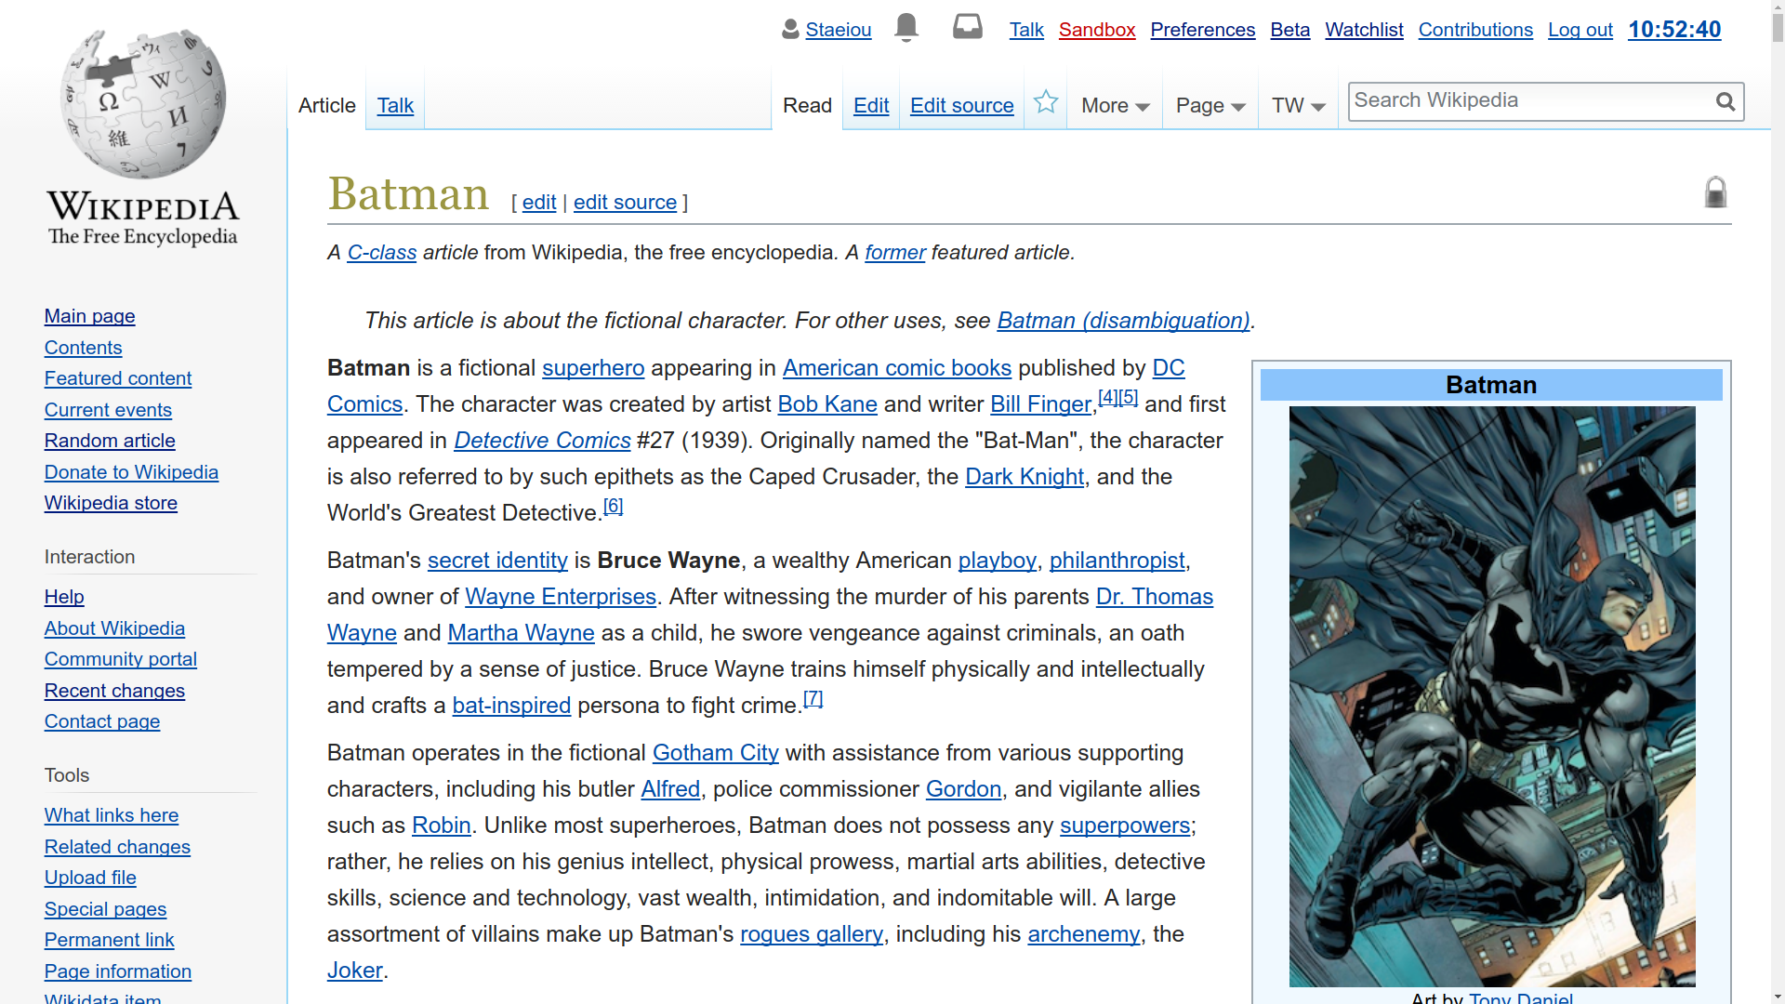This screenshot has width=1785, height=1004.
Task: Click the user avatar icon beside Staeiou
Action: 790,30
